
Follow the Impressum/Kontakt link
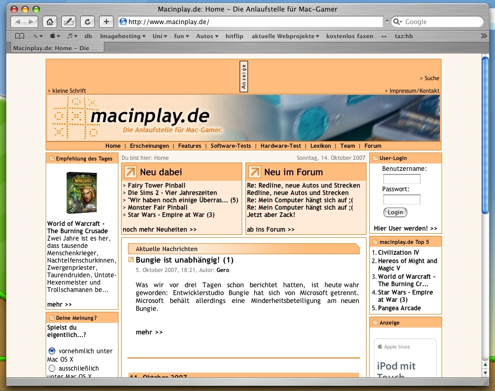(x=412, y=91)
